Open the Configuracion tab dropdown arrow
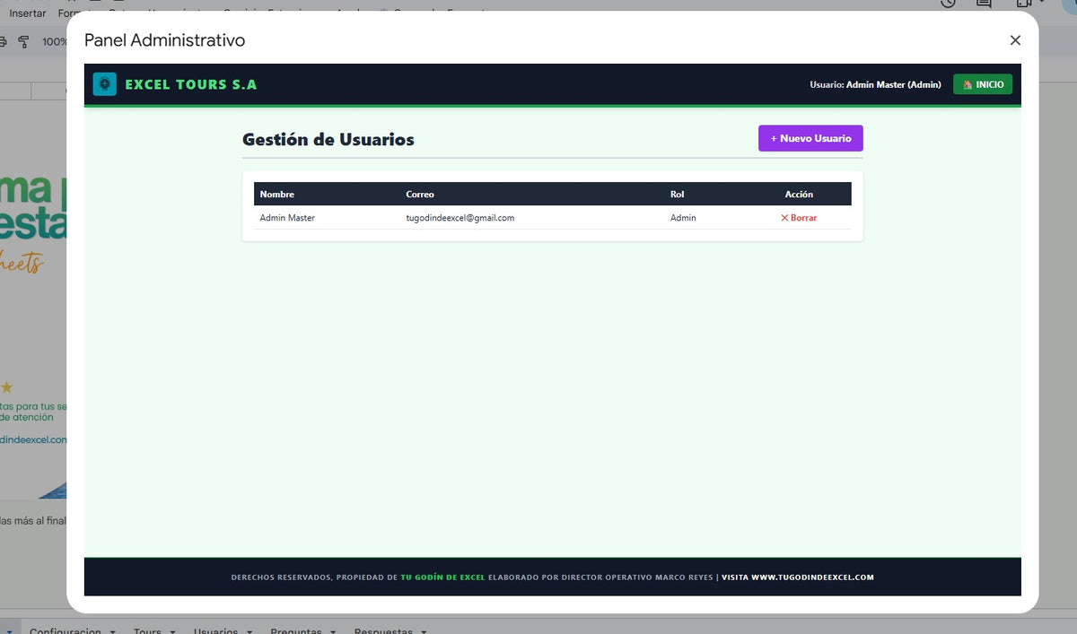Screen dimensions: 1077x634 pos(112,631)
